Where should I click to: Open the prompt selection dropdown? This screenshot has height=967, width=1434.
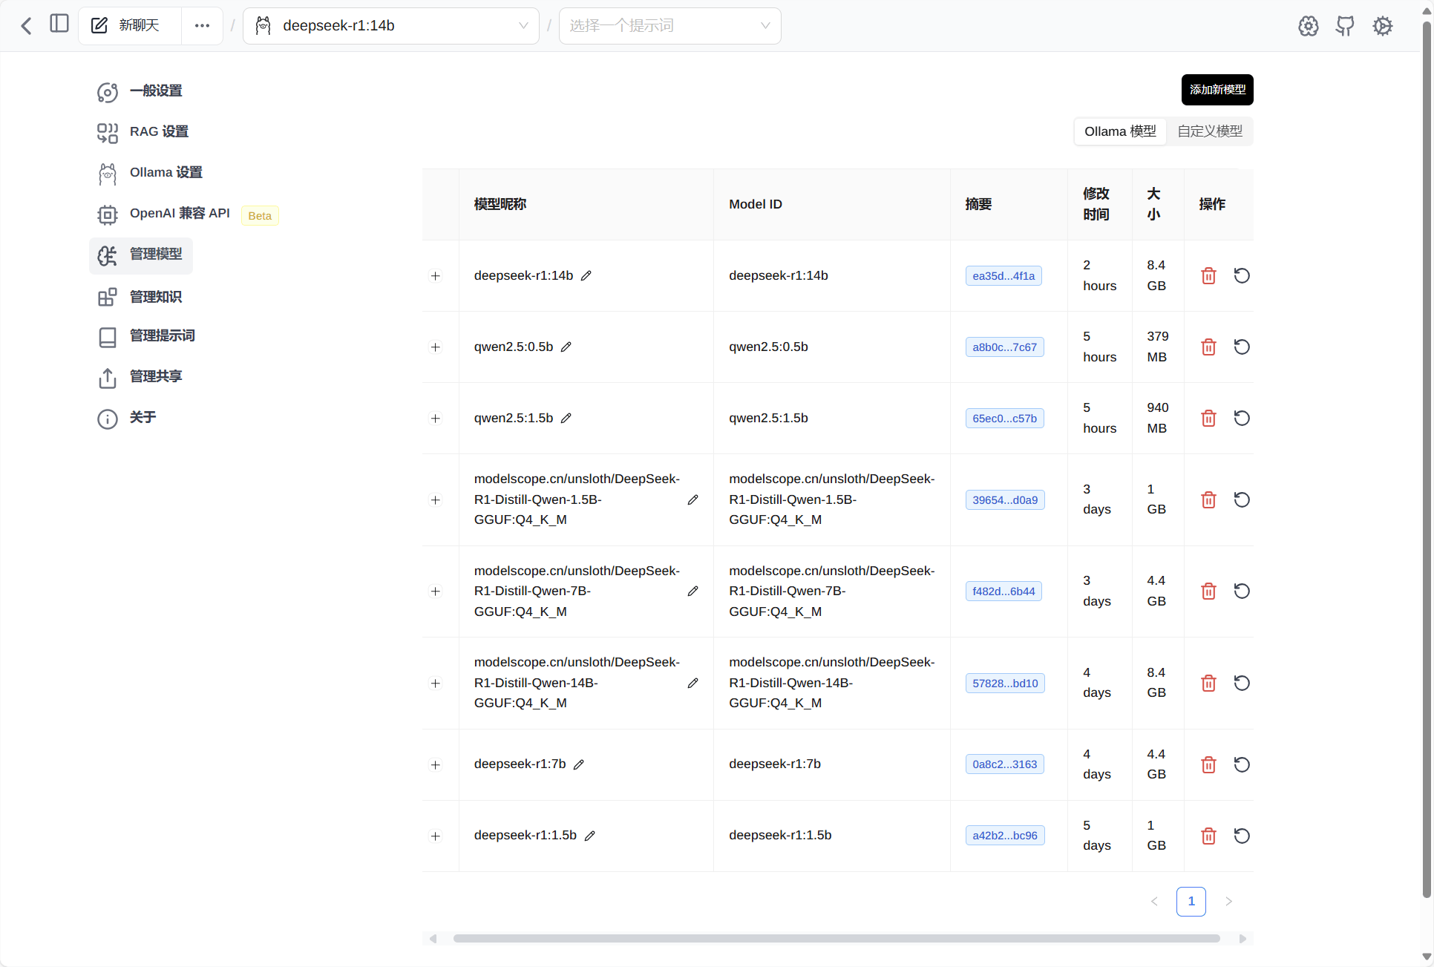tap(669, 26)
